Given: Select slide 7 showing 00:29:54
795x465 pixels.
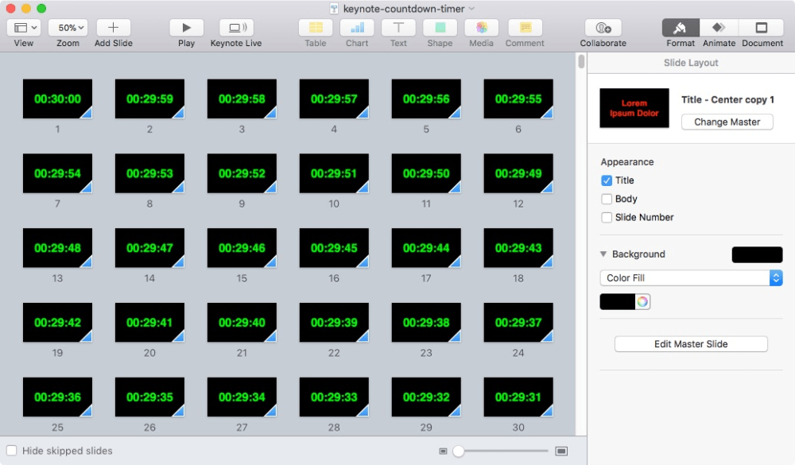Looking at the screenshot, I should pos(57,173).
